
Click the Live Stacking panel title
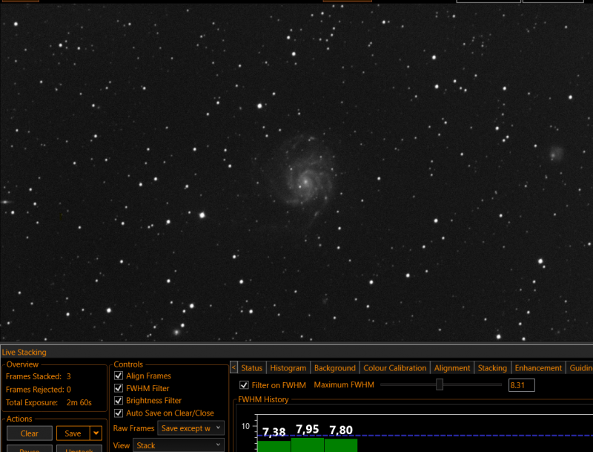tap(24, 352)
